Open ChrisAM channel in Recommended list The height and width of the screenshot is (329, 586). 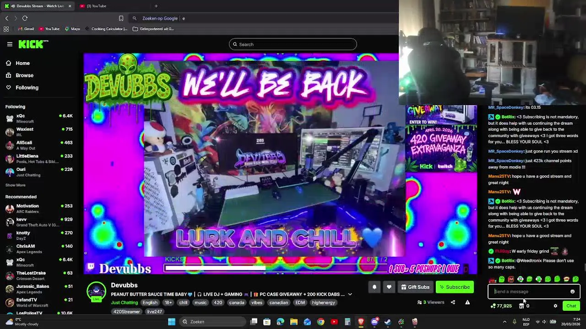[x=39, y=249]
